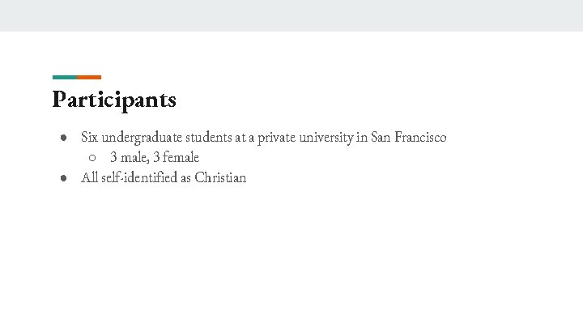Click the gray header band at top
Screen dimensions: 583x328
point(291,15)
